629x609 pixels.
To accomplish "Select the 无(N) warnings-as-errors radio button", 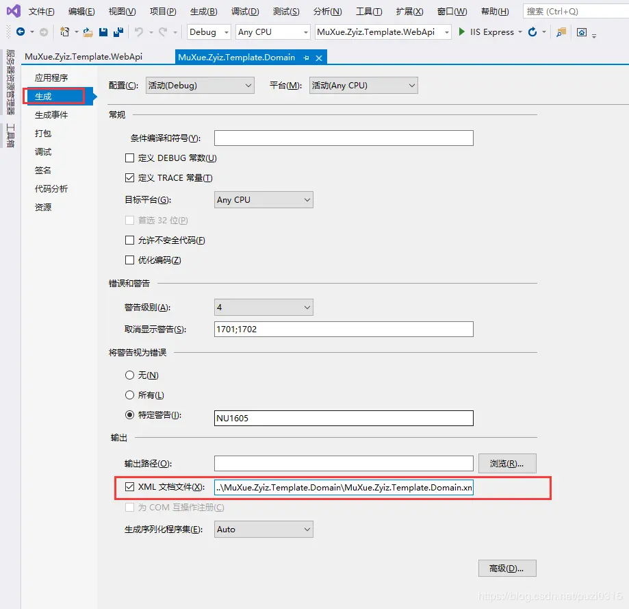I will (x=129, y=375).
